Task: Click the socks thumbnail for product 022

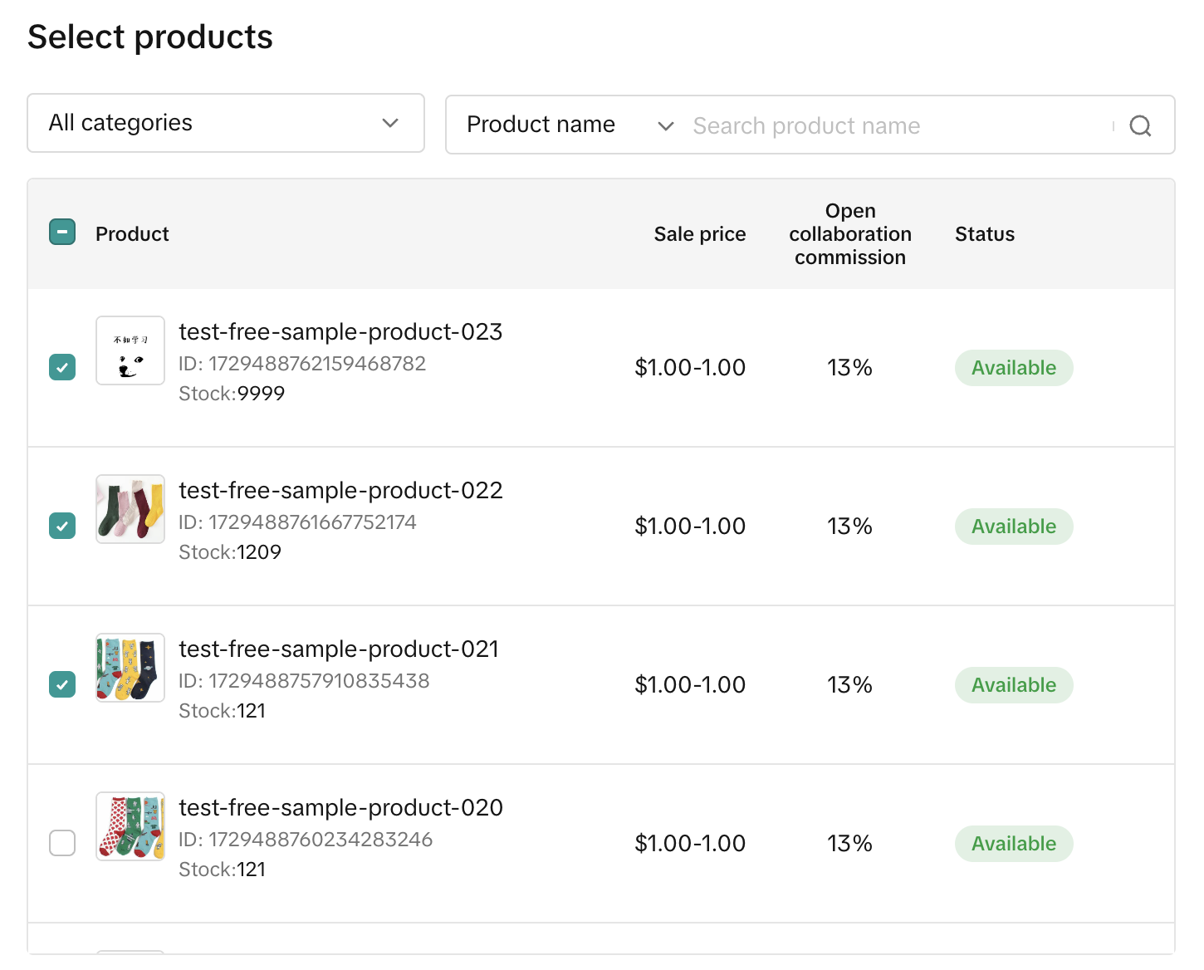Action: tap(130, 509)
